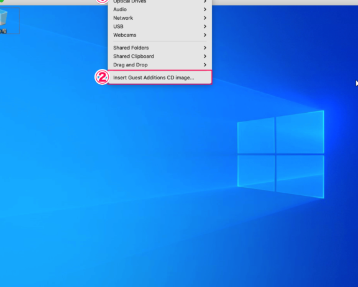Open the Webcams submenu
Screen dimensions: 358x287
160,35
